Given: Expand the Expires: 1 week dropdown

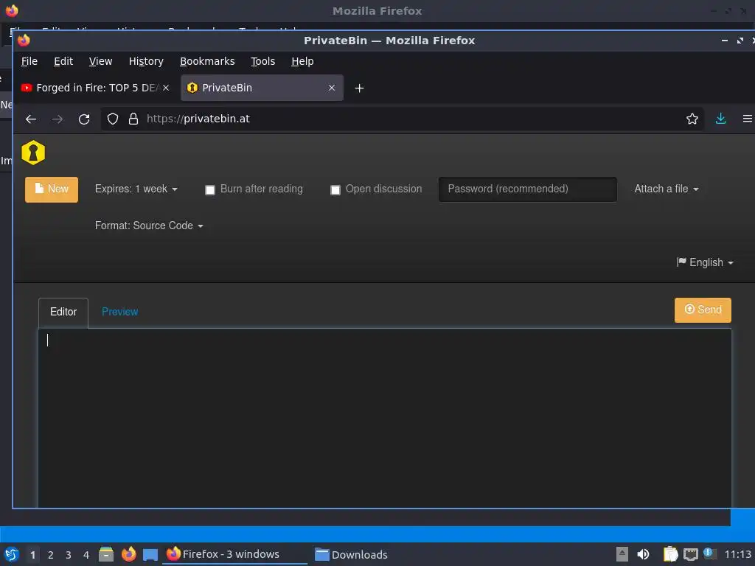Looking at the screenshot, I should coord(136,189).
